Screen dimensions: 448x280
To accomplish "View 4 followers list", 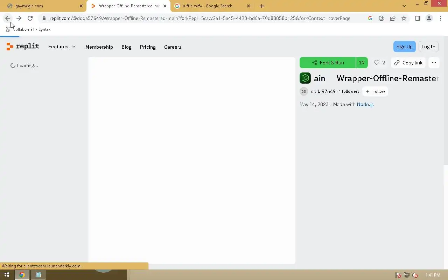I will point(349,91).
